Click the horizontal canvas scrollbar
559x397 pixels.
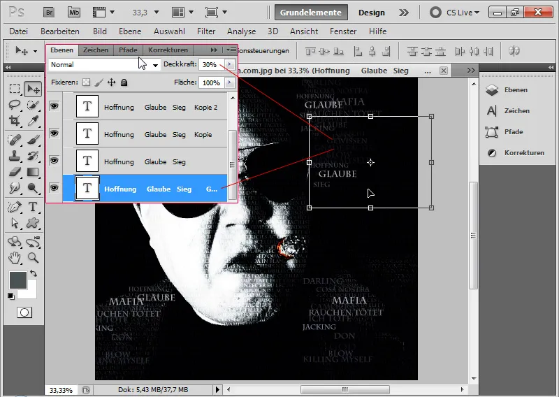344,389
